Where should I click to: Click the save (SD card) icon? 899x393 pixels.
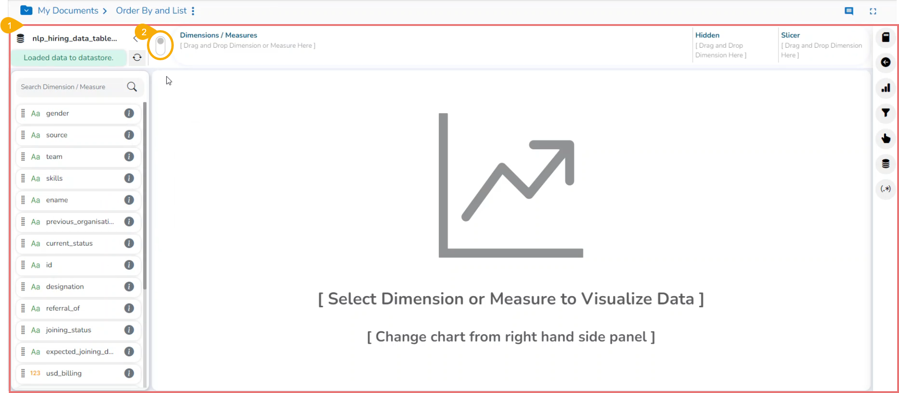pos(886,38)
